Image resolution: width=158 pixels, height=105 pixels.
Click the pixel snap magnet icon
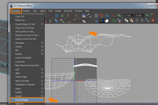coord(102,16)
